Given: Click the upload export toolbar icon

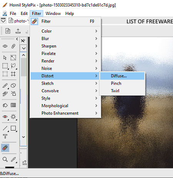Looking at the screenshot, I should tap(18, 31).
